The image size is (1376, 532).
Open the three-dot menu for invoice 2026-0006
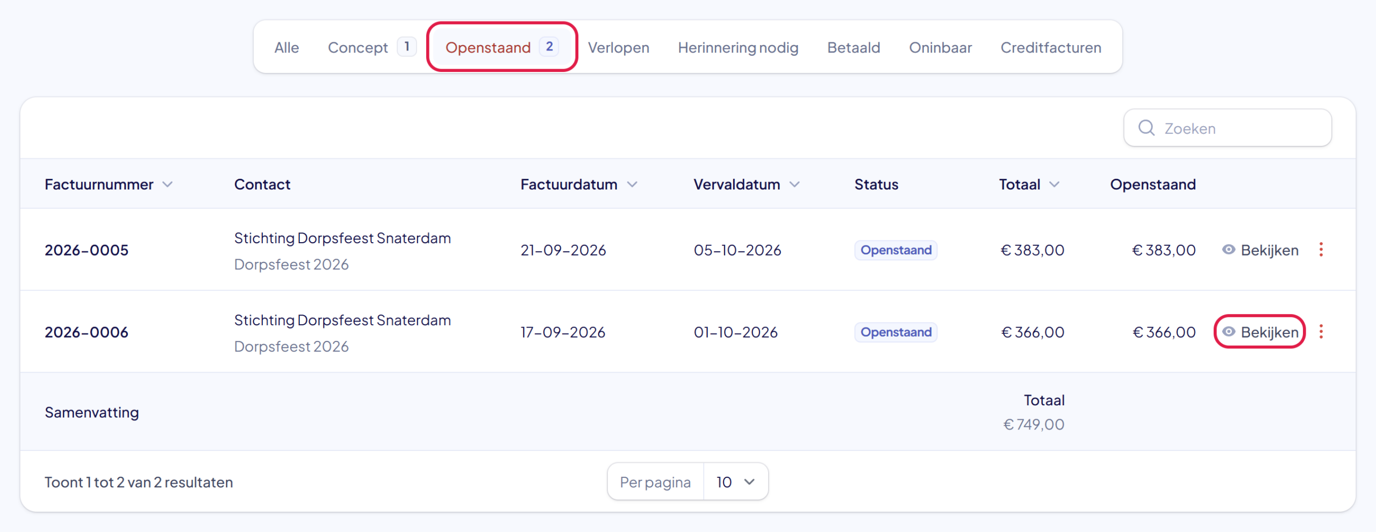(1321, 332)
